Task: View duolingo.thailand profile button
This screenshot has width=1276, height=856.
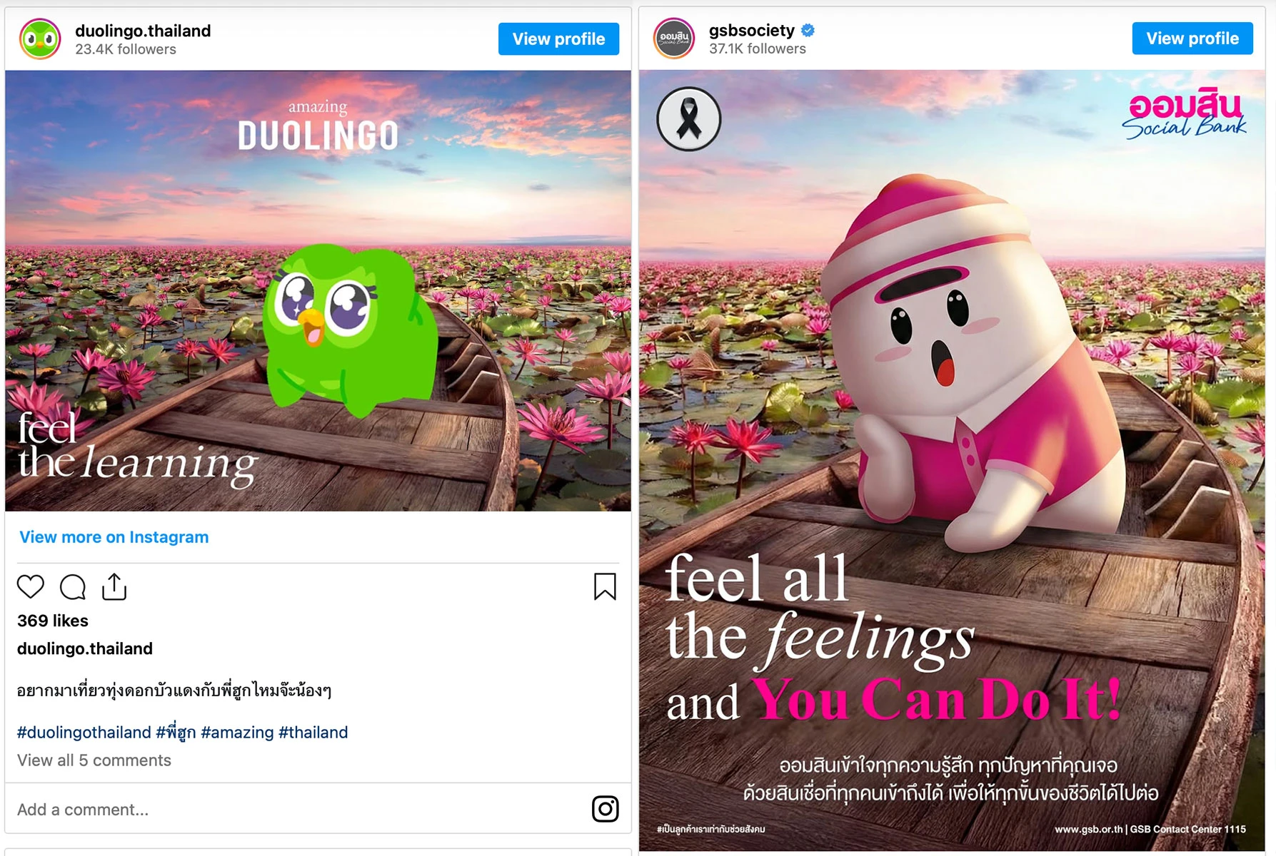Action: pos(558,39)
